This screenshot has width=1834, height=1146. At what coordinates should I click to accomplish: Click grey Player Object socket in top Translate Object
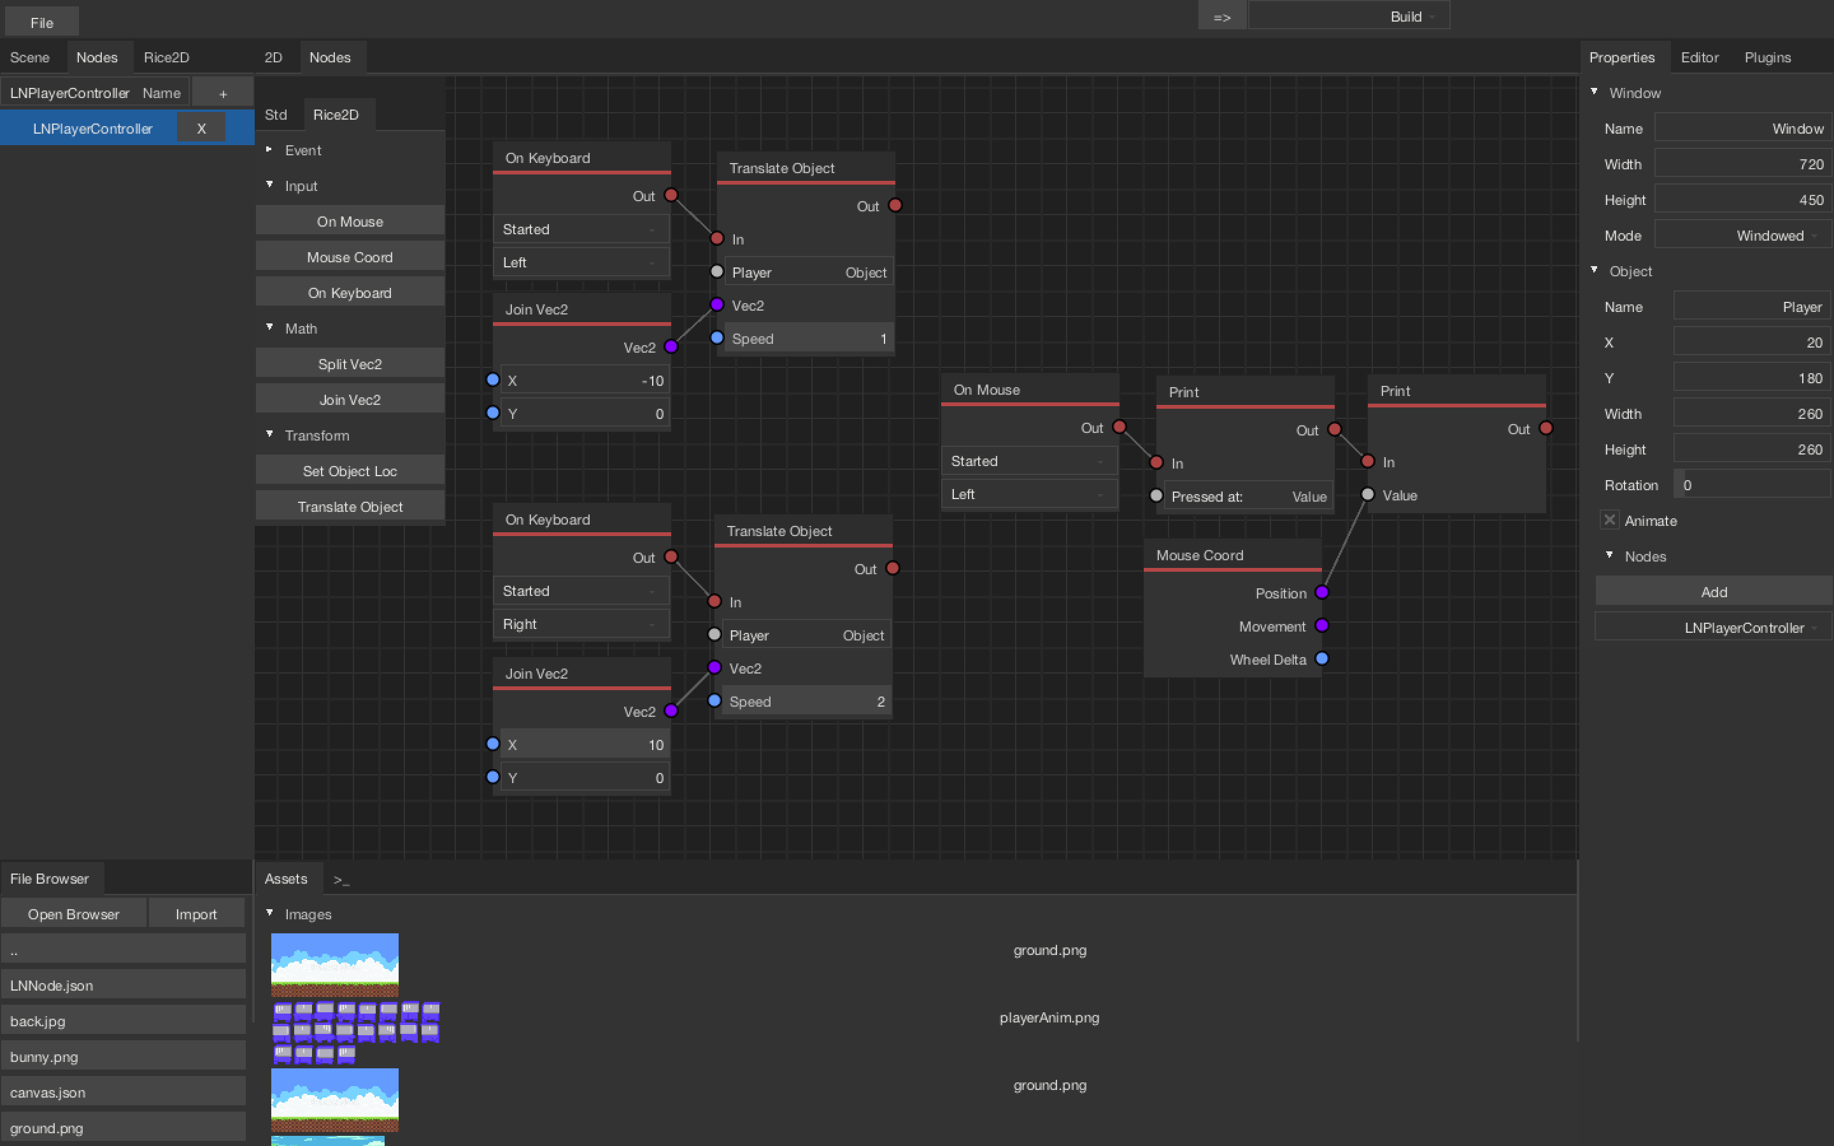tap(717, 271)
